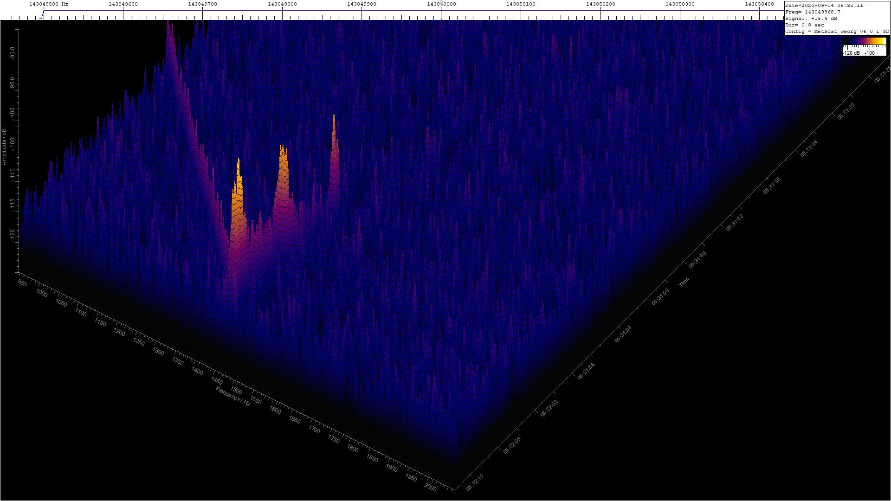Click the 05:32:06 time axis label
Image resolution: width=891 pixels, height=501 pixels.
coord(512,445)
